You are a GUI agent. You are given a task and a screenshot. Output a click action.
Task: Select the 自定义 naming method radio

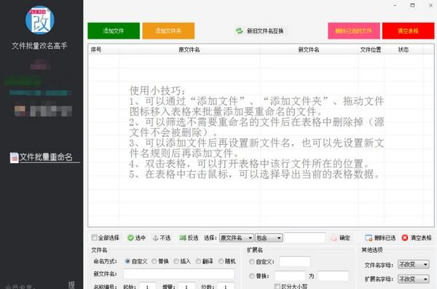tap(127, 261)
